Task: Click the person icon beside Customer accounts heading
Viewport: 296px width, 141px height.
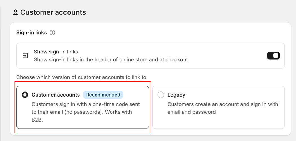Action: click(x=16, y=12)
